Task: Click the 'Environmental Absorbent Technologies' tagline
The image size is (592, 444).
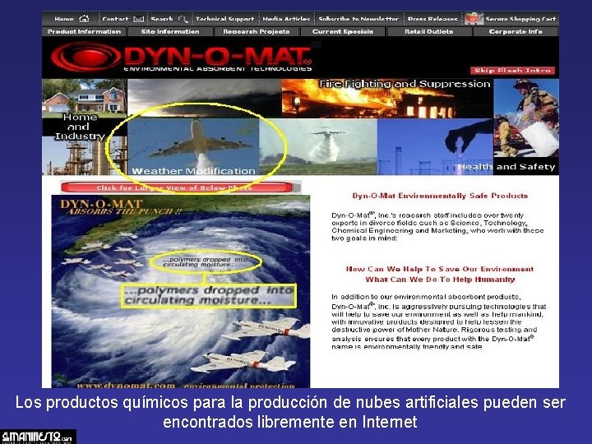Action: [218, 69]
